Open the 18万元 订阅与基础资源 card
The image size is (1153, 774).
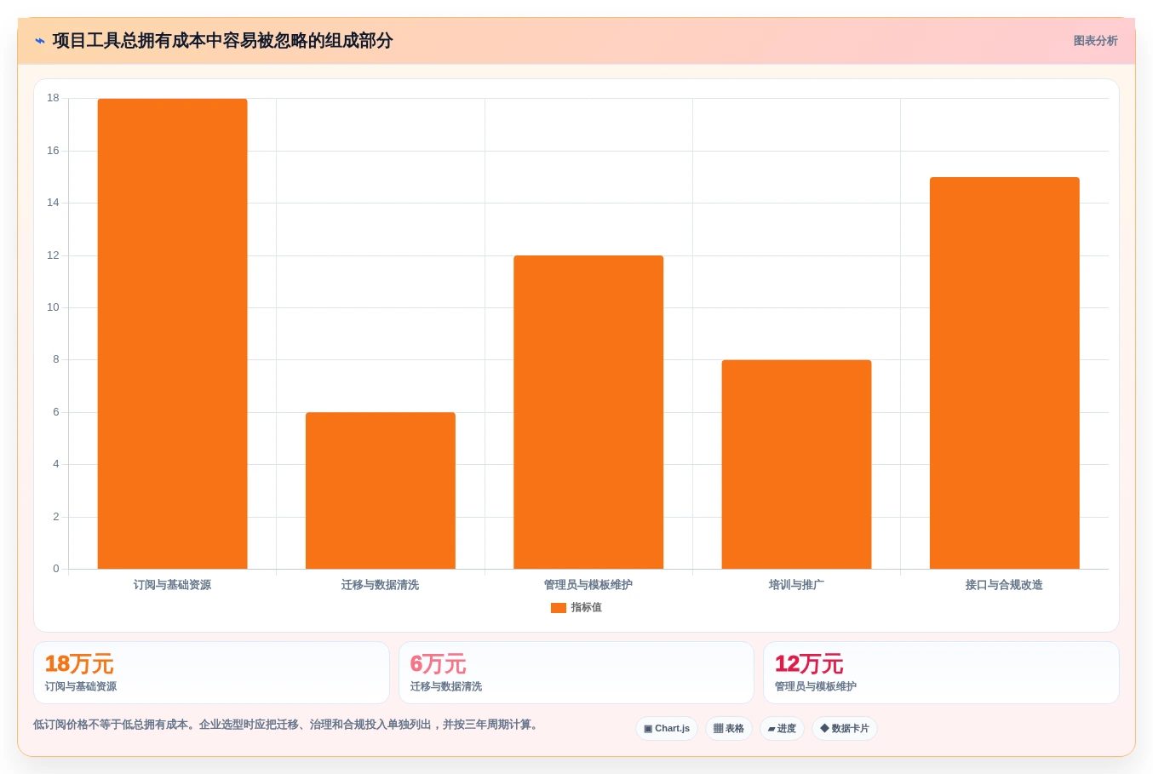point(211,673)
